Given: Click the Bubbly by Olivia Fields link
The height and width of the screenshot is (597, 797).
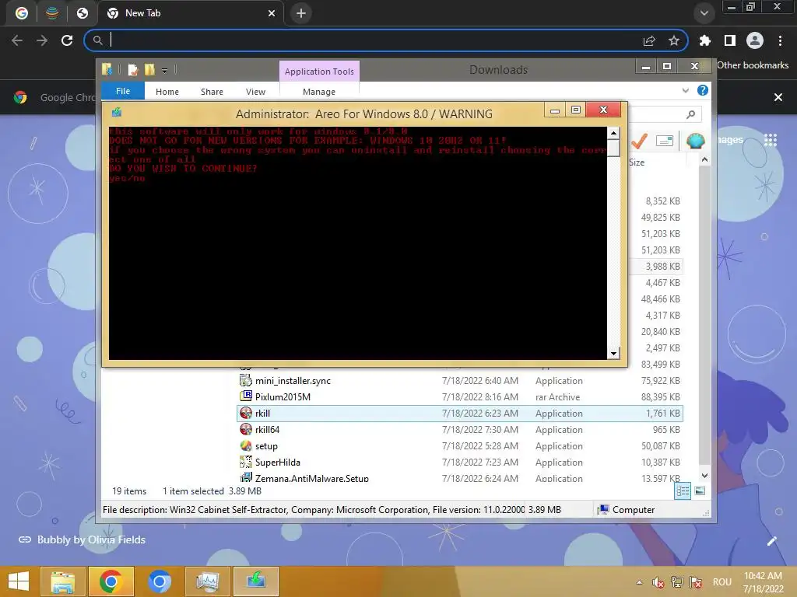Looking at the screenshot, I should pyautogui.click(x=91, y=539).
